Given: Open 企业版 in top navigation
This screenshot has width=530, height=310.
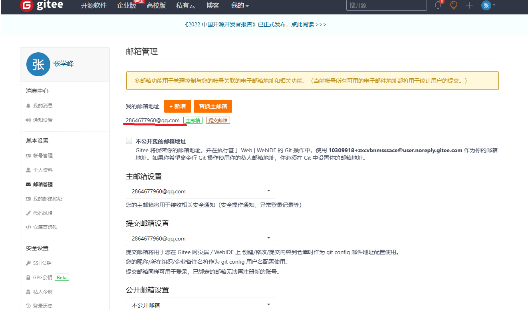Looking at the screenshot, I should (x=127, y=6).
